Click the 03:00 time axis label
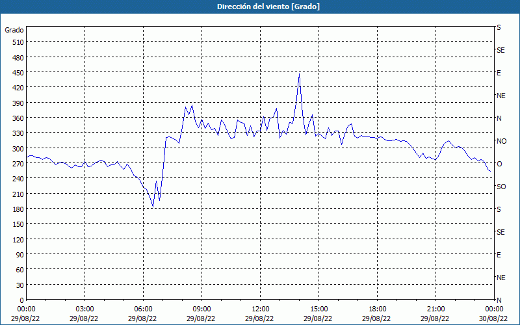Screen dimensions: 520x325 (84, 309)
